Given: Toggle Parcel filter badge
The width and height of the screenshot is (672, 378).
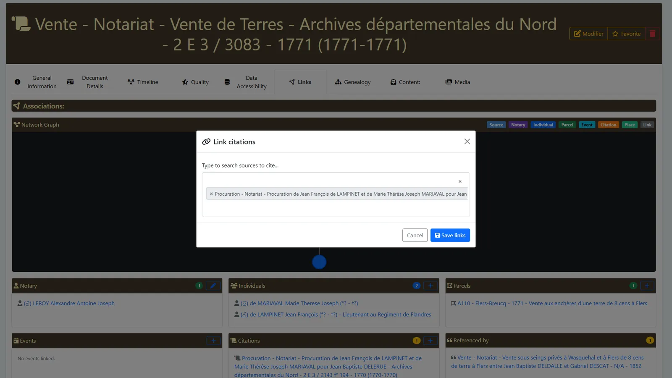Looking at the screenshot, I should (567, 125).
